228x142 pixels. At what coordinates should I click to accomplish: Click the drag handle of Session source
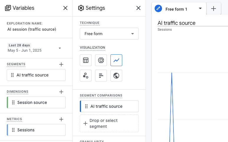coord(13,102)
